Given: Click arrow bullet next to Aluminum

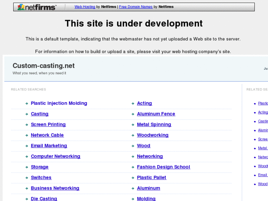Looking at the screenshot, I should click(x=133, y=188).
